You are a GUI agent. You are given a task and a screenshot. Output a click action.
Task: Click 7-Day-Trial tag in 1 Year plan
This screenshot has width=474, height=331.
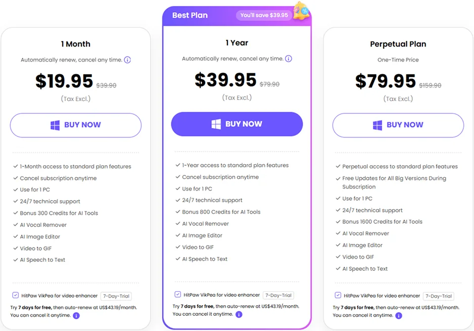pyautogui.click(x=278, y=295)
